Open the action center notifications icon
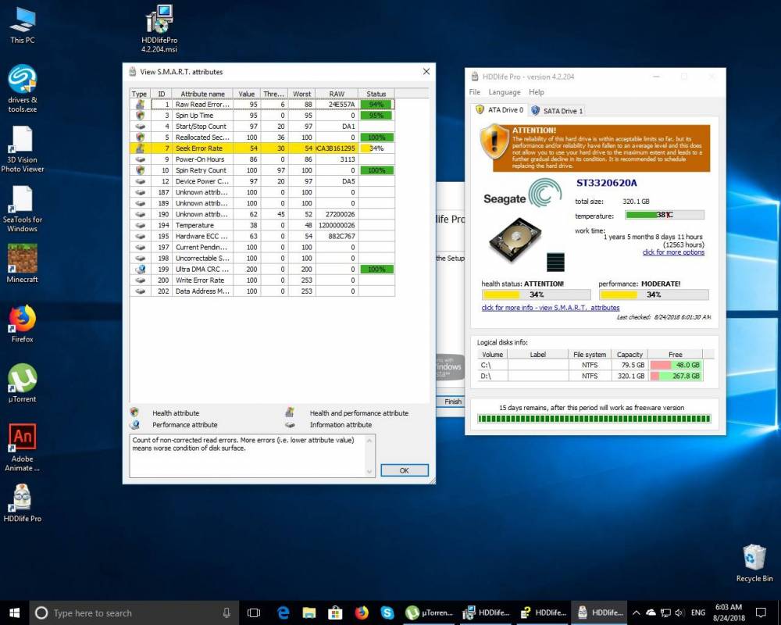Viewport: 781px width, 625px height. click(x=761, y=612)
